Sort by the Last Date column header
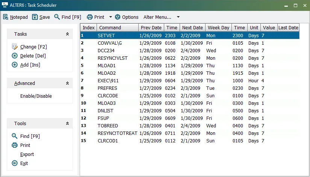The height and width of the screenshot is (177, 310). (289, 28)
